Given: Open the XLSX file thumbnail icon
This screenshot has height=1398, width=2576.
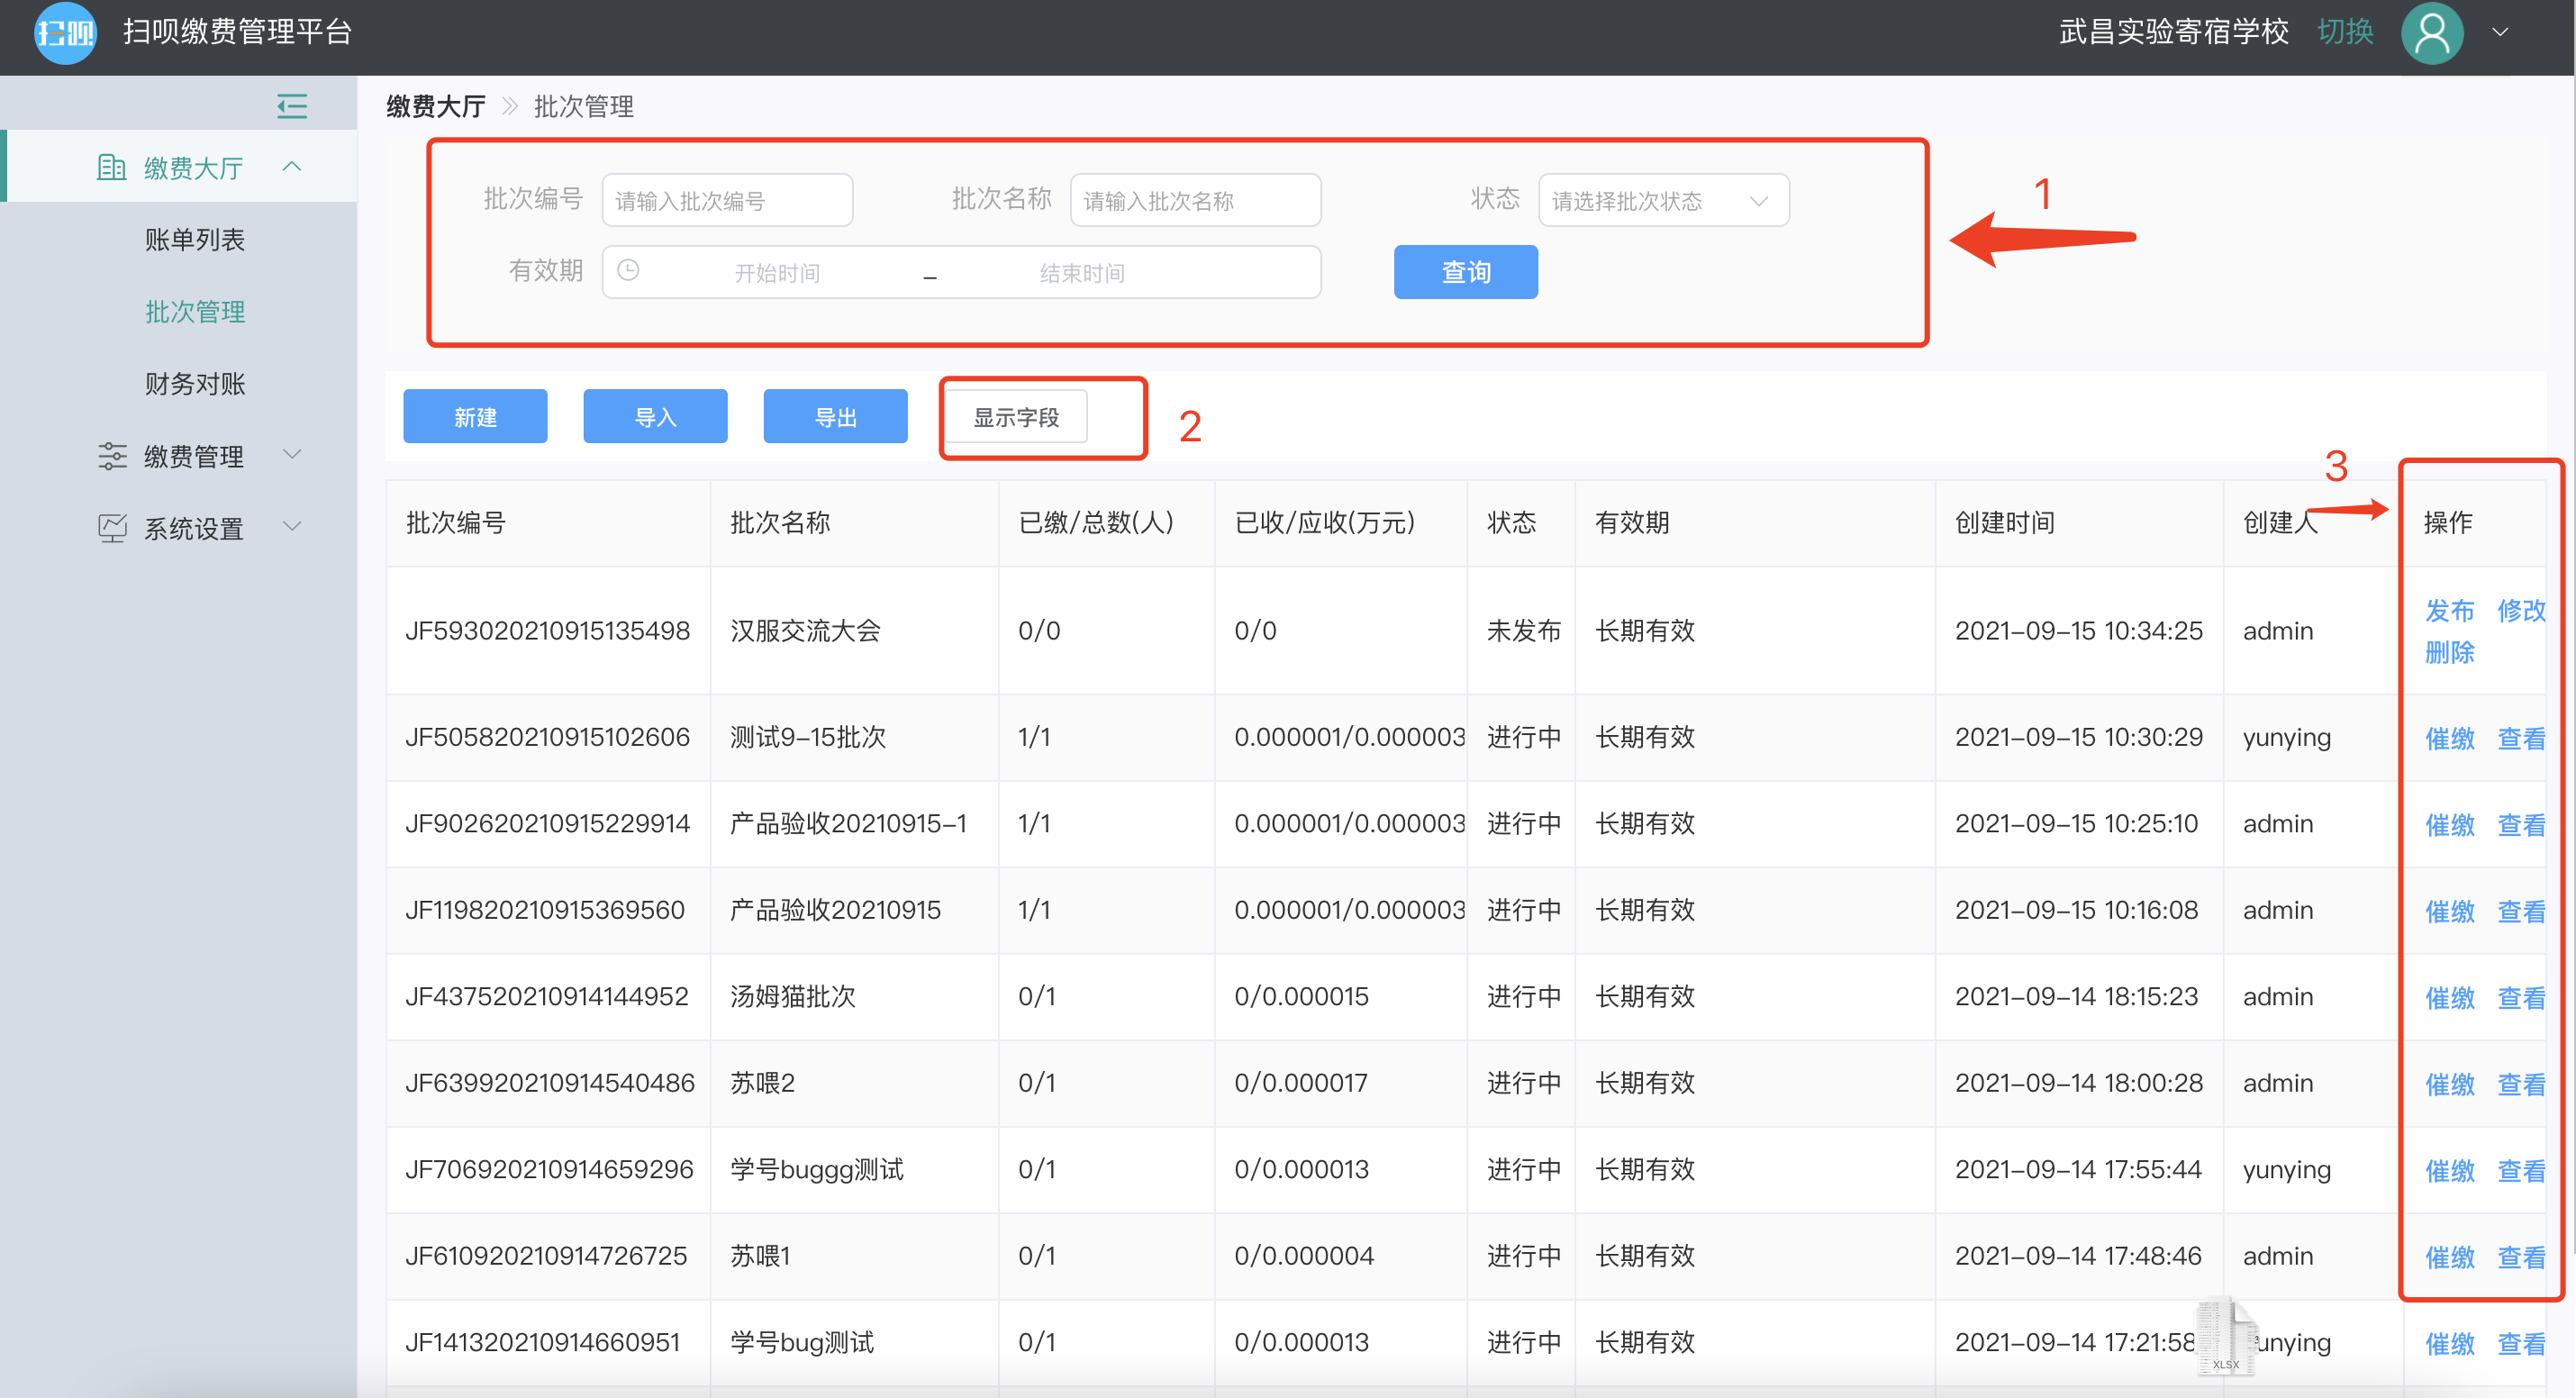Looking at the screenshot, I should click(2226, 1336).
